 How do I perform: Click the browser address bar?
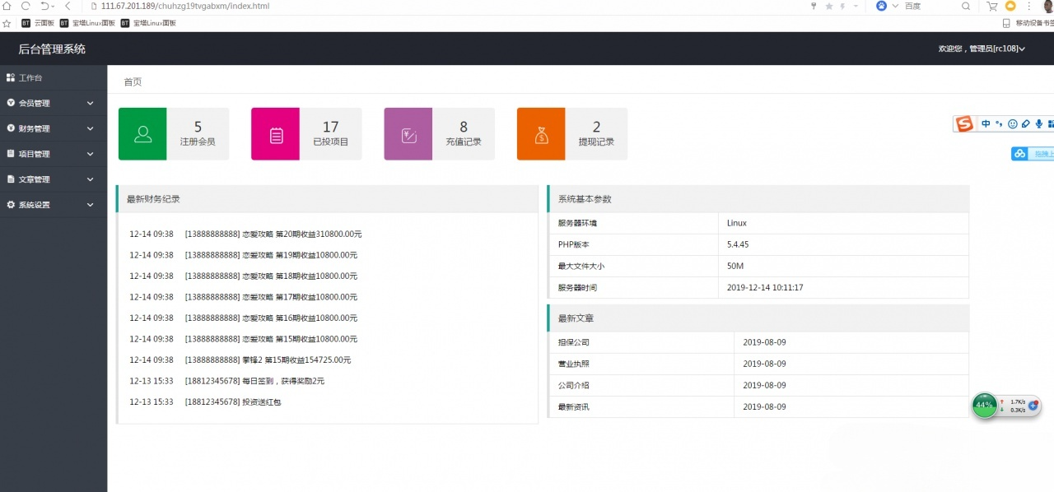coord(247,6)
